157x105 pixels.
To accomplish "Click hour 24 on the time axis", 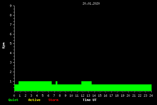I will tap(151, 96).
